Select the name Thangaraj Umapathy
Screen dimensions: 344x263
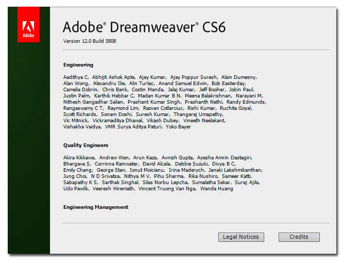(198, 114)
